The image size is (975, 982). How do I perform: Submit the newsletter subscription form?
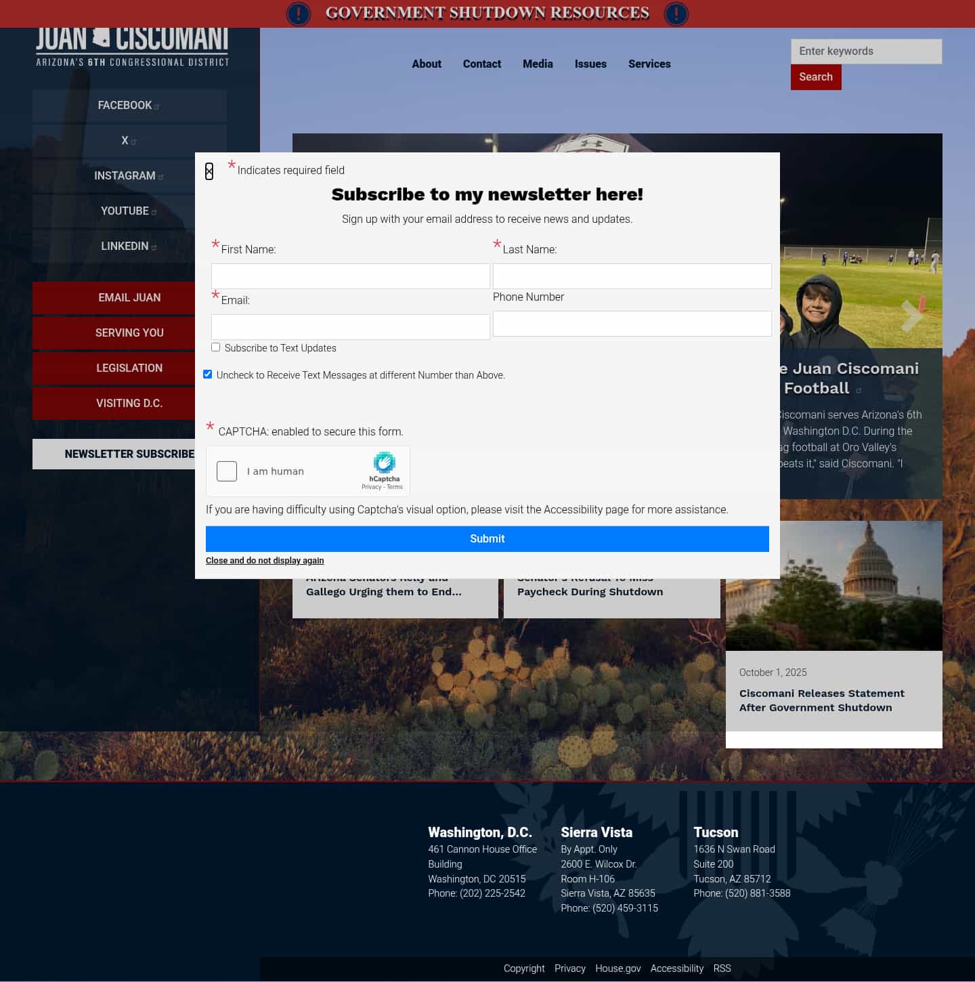487,539
